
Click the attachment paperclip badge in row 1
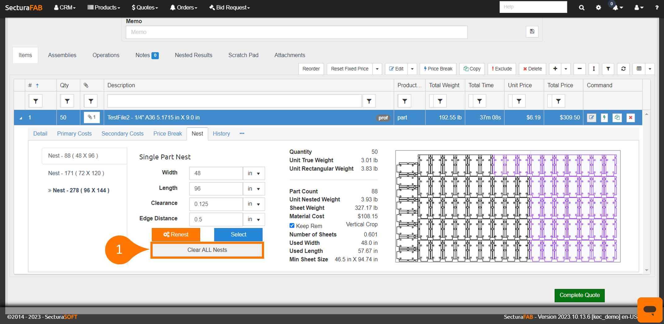(92, 118)
